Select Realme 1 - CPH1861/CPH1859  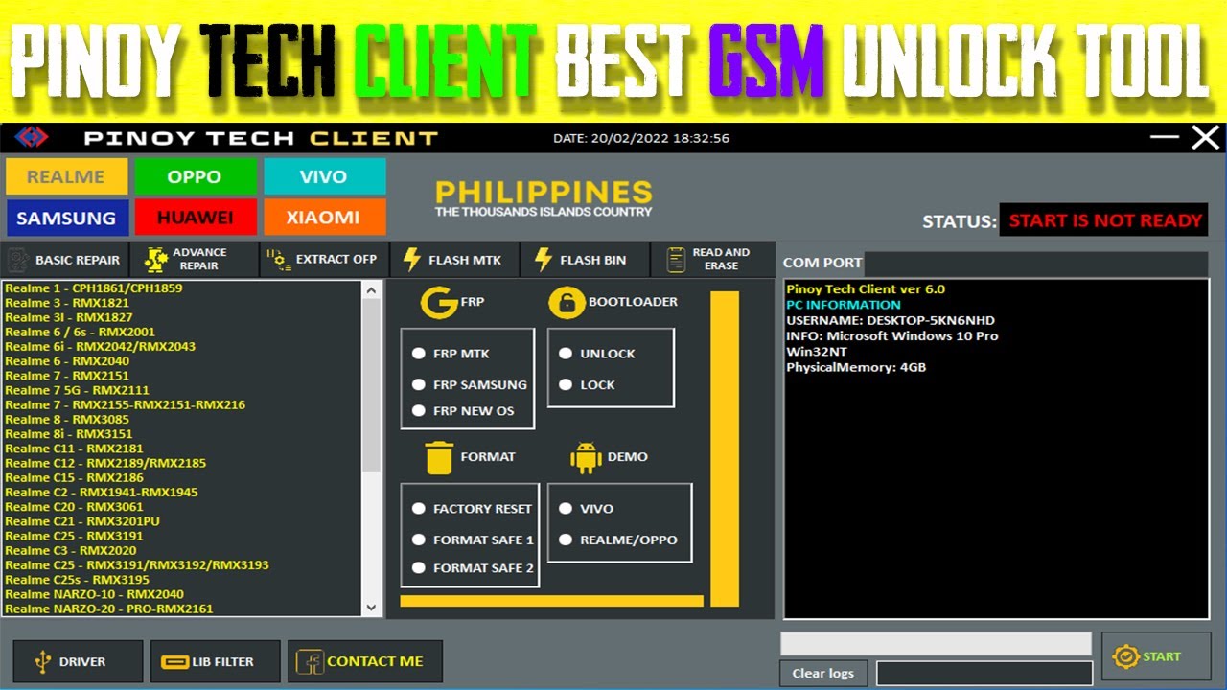tap(93, 287)
